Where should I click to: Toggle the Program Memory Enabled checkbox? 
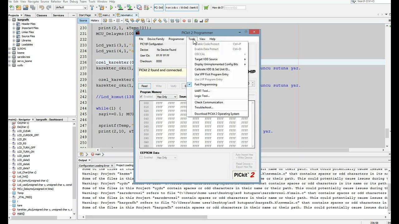point(141,97)
